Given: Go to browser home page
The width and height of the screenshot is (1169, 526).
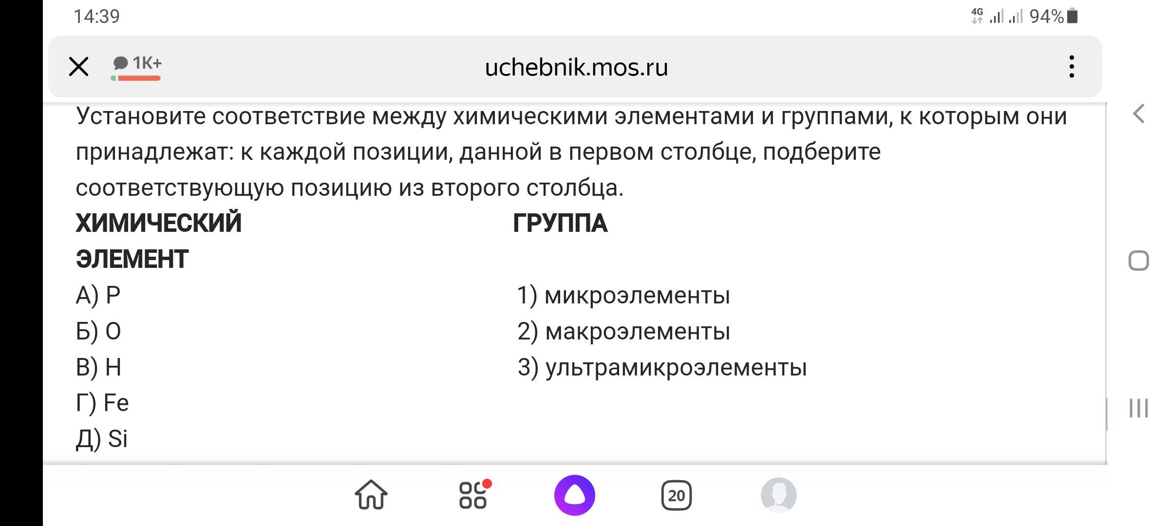Looking at the screenshot, I should pos(371,495).
